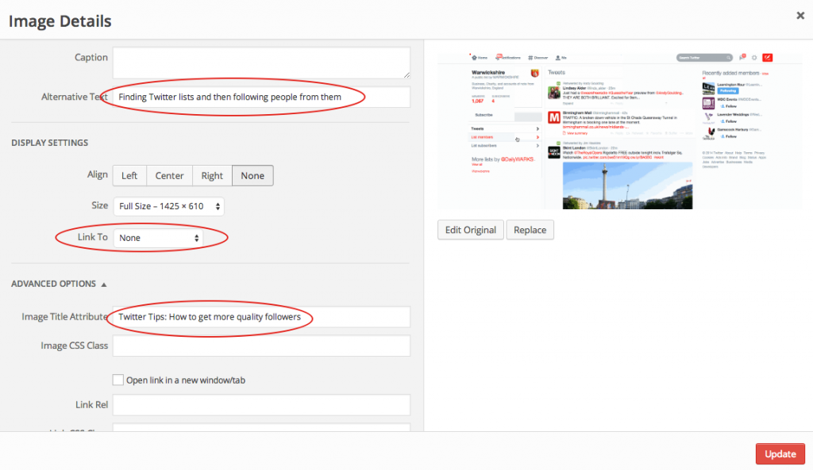The height and width of the screenshot is (470, 813).
Task: Select the Alternative Text field
Action: coord(261,97)
